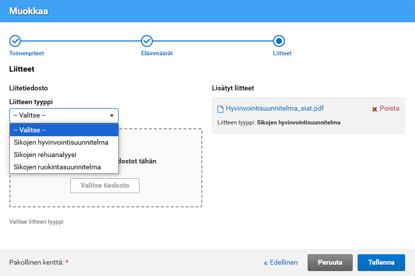This screenshot has width=415, height=276.
Task: Click the red X remove icon
Action: pyautogui.click(x=374, y=109)
